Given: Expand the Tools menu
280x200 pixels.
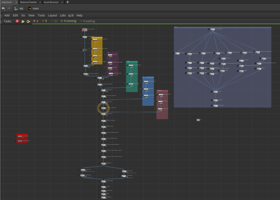Looking at the screenshot, I should pos(41,15).
